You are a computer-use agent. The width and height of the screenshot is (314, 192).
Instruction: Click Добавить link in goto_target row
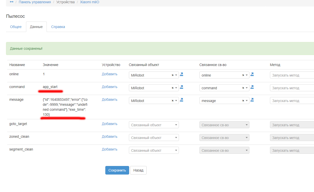click(x=109, y=124)
